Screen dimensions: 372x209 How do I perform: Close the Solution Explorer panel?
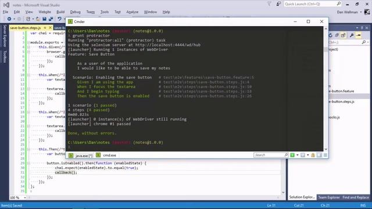pyautogui.click(x=367, y=28)
